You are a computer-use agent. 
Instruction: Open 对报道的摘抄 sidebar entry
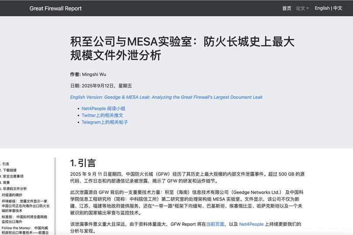point(12,195)
